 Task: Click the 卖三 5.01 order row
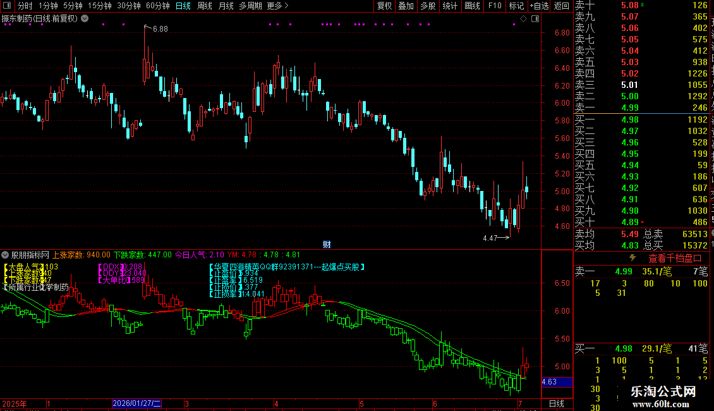click(641, 85)
